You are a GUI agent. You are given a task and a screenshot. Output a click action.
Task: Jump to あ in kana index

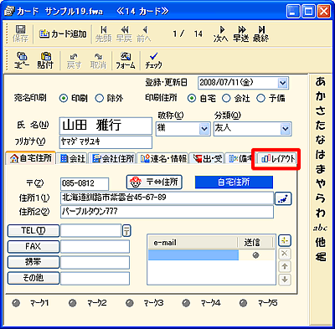coord(321,81)
